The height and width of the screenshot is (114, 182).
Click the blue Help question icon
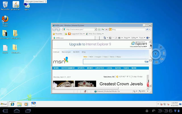147,38
